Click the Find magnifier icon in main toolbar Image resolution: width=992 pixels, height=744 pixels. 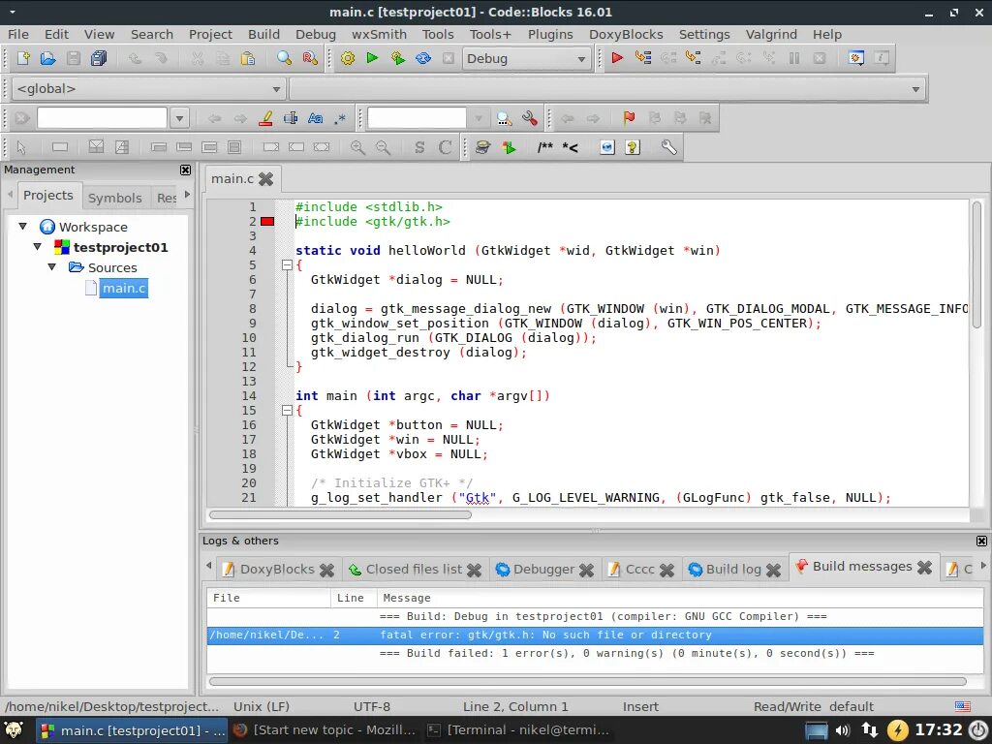(x=284, y=58)
